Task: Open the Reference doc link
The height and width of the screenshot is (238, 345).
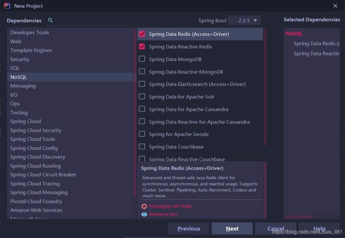Action: (x=163, y=214)
